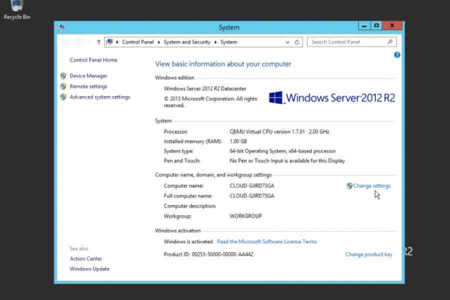Go back with the back arrow button
Viewport: 450px width, 300px height.
tap(65, 42)
